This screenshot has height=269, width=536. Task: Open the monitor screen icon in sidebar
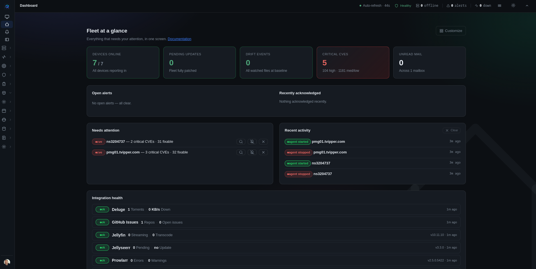(7, 17)
